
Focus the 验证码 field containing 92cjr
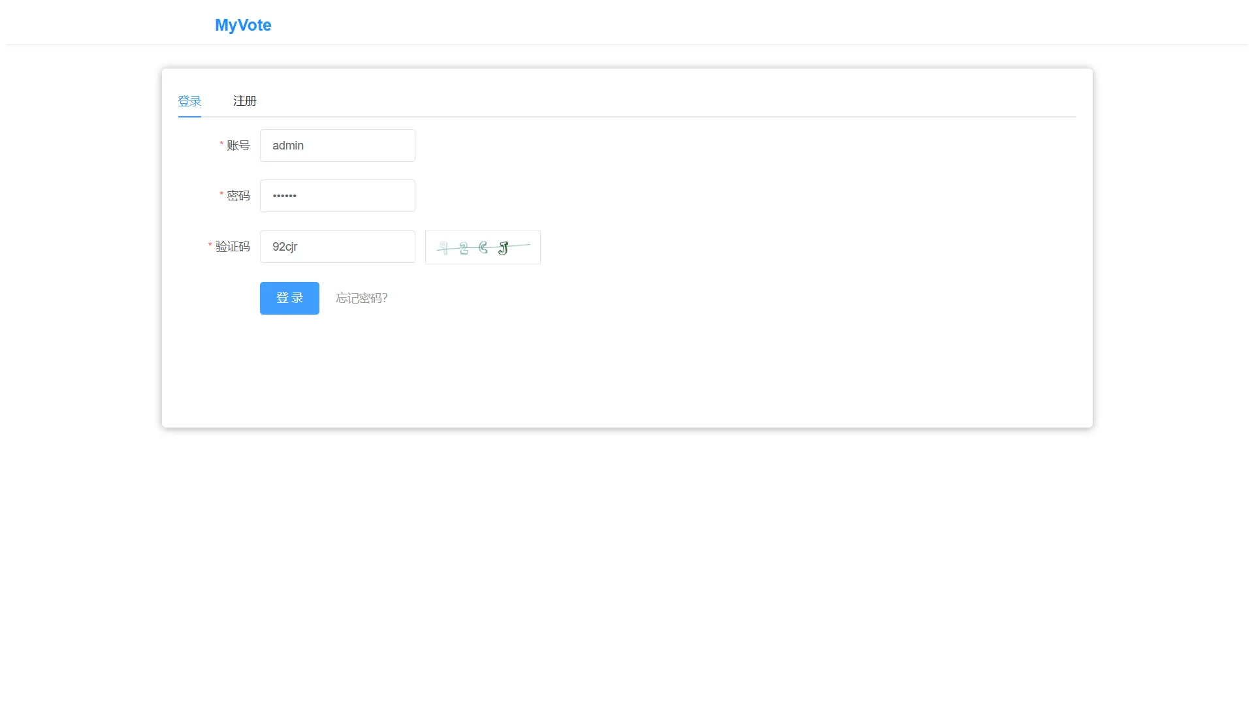click(337, 247)
